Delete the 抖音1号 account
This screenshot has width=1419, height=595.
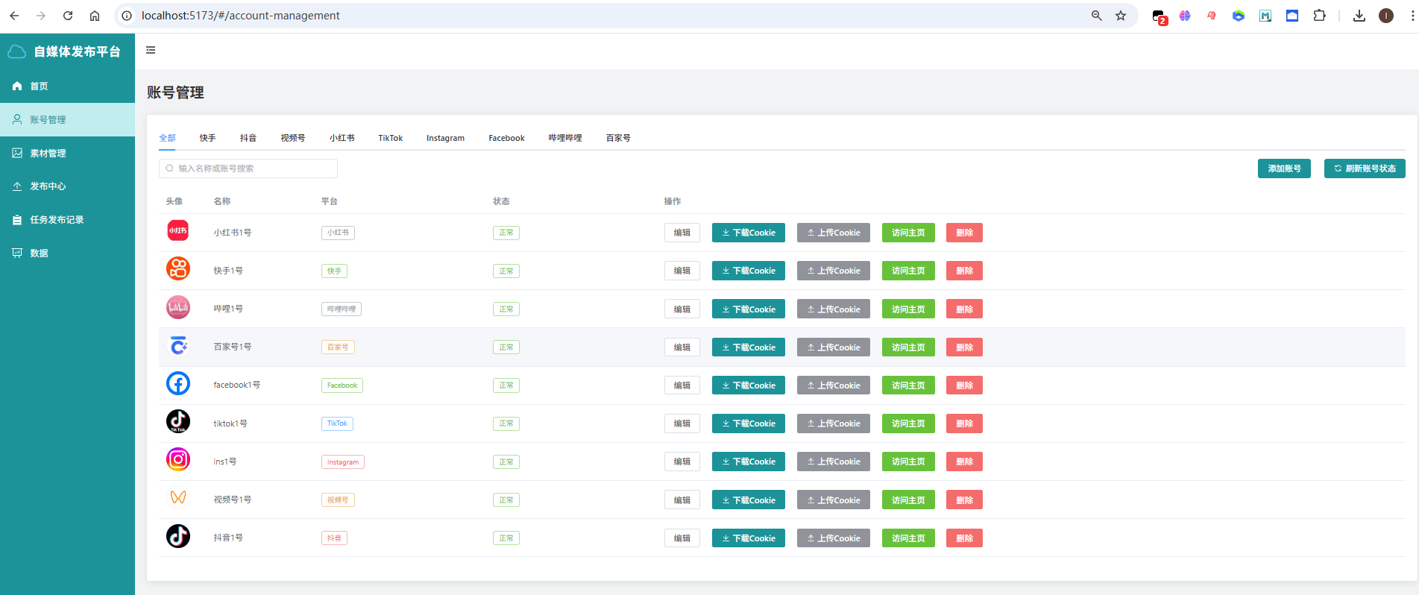964,538
